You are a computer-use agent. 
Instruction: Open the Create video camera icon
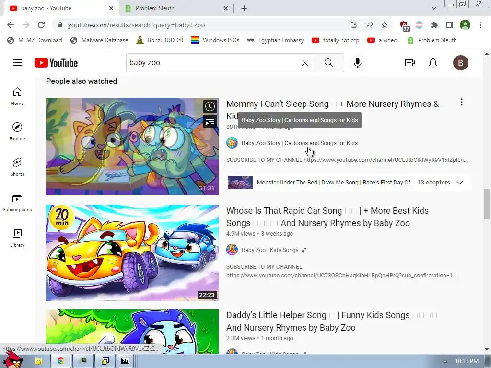(x=410, y=63)
